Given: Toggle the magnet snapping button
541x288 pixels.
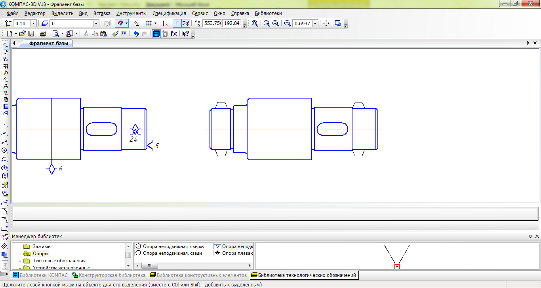Looking at the screenshot, I should pos(120,23).
